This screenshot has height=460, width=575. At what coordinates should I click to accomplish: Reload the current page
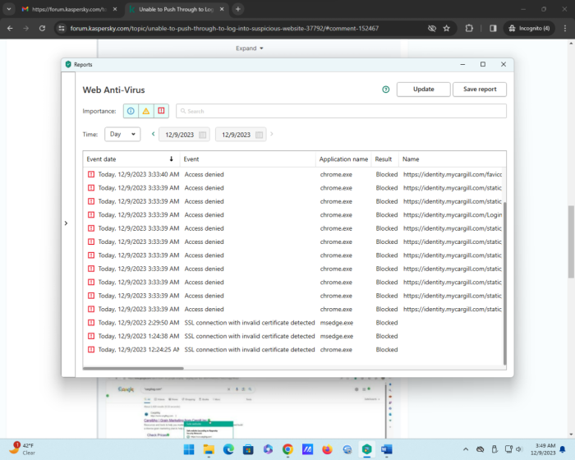[x=42, y=28]
